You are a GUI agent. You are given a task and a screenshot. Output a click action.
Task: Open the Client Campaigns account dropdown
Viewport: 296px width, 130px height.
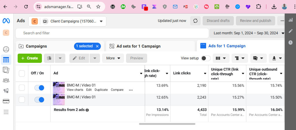pyautogui.click(x=67, y=21)
